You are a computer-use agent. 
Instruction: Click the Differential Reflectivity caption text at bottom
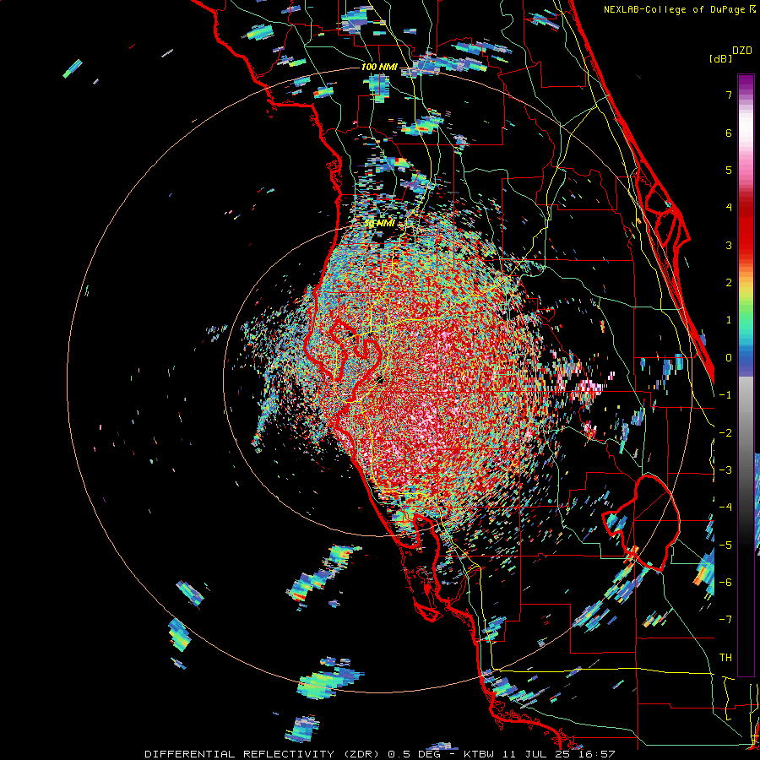click(x=380, y=754)
